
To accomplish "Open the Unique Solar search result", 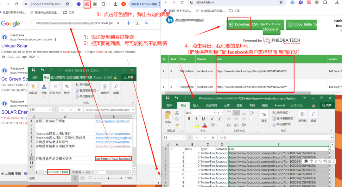I will pos(14,46).
